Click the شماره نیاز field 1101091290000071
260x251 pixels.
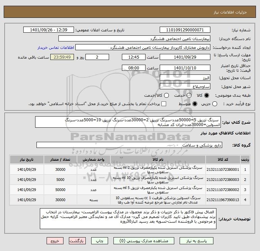point(185,30)
